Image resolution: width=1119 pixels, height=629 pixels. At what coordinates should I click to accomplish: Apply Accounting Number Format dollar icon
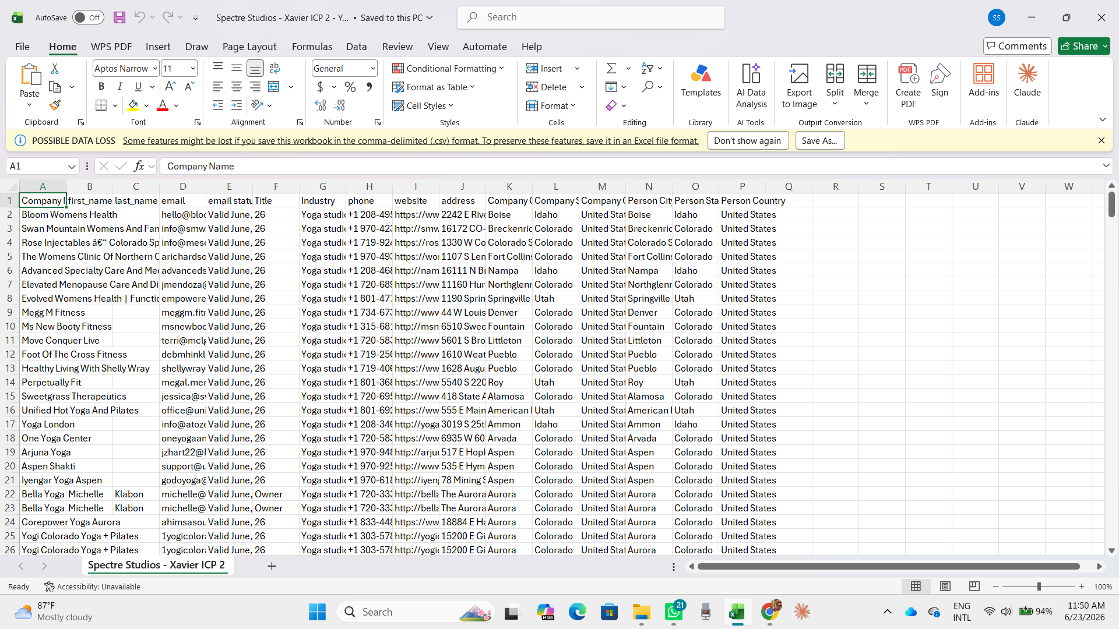point(320,87)
